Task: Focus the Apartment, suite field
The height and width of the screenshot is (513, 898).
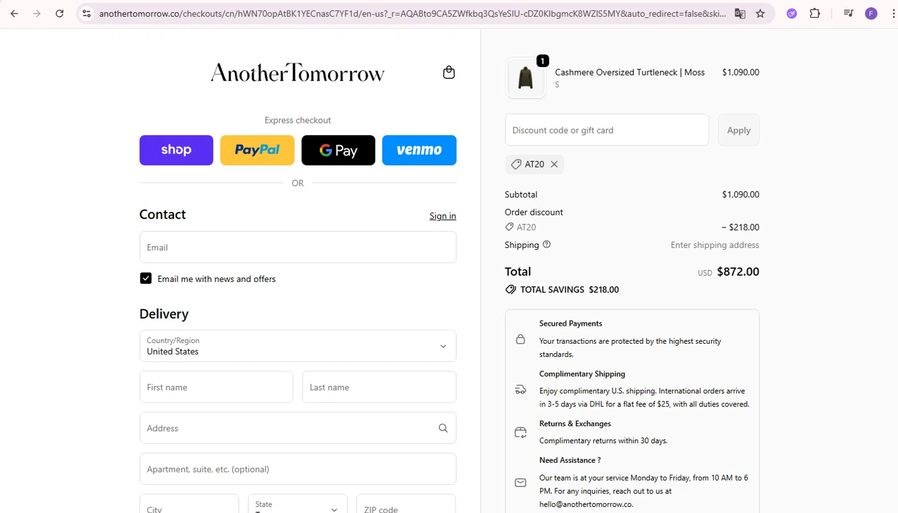Action: pos(298,469)
